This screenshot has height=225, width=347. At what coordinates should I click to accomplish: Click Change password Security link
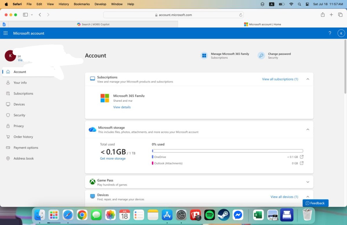pos(279,56)
